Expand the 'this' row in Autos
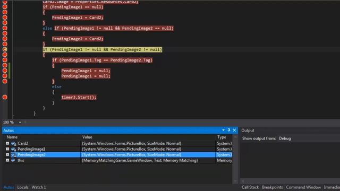 7,160
